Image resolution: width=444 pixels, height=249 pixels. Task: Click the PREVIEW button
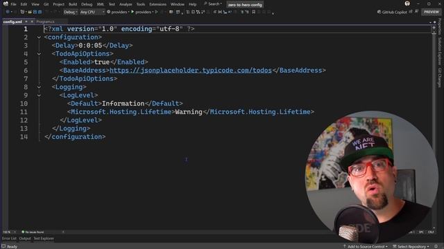pyautogui.click(x=431, y=12)
